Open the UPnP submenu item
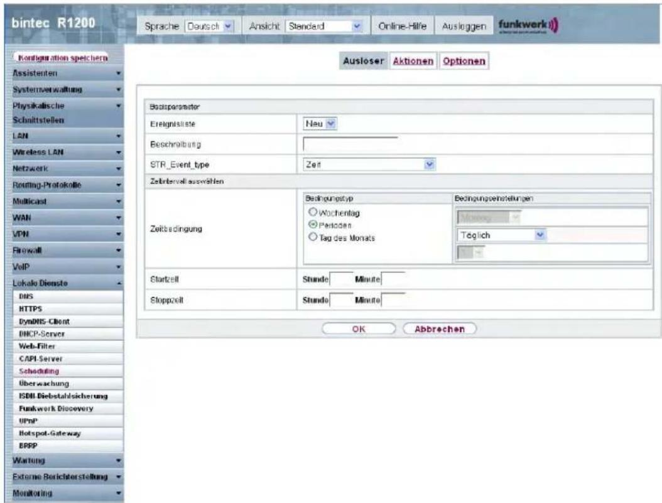Screen dimensions: 662x503 (68, 421)
